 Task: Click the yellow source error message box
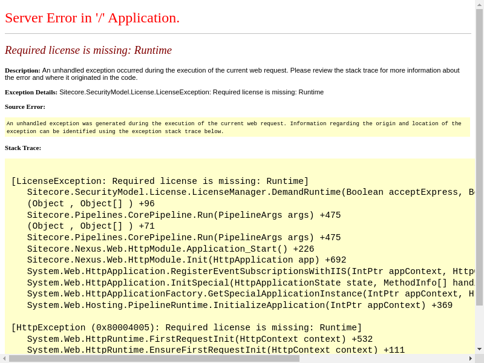point(237,127)
